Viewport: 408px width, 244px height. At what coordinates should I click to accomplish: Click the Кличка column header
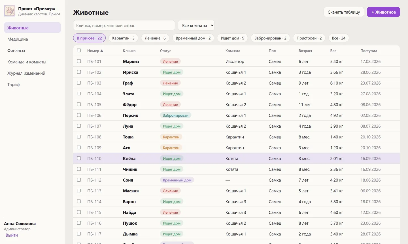tap(129, 51)
